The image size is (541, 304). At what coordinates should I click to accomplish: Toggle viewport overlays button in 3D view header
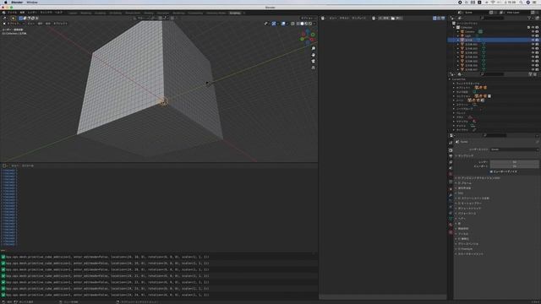[x=283, y=24]
